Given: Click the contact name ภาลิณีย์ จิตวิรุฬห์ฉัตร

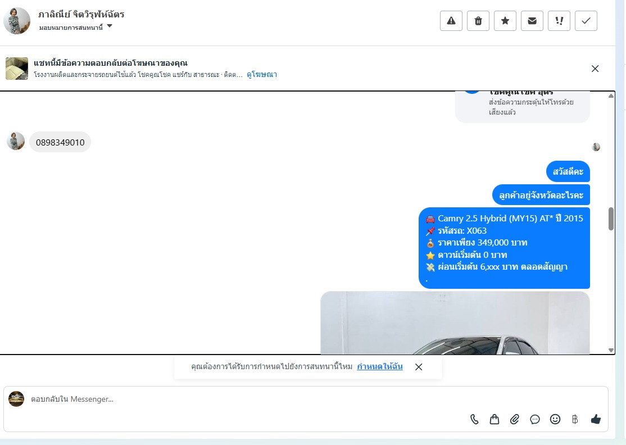Looking at the screenshot, I should (81, 15).
